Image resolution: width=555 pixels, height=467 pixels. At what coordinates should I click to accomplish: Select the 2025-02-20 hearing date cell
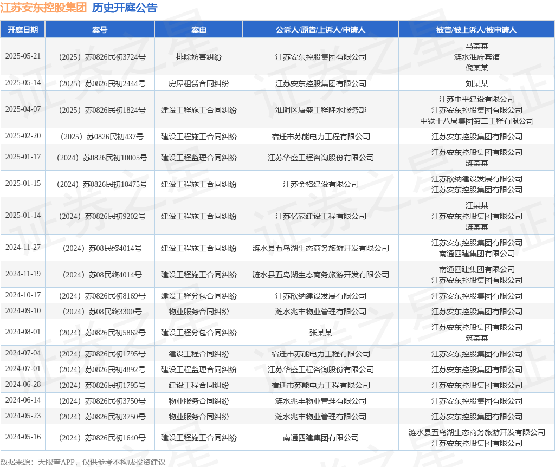point(23,136)
